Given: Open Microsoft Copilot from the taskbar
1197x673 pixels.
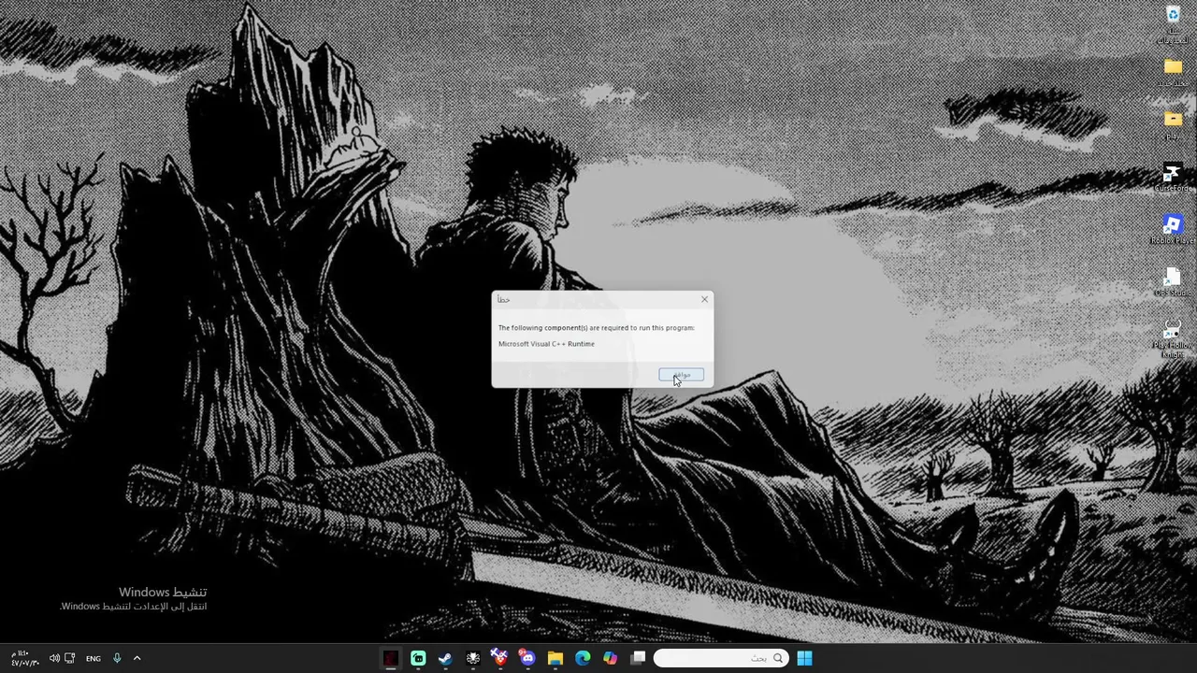Looking at the screenshot, I should (x=611, y=658).
